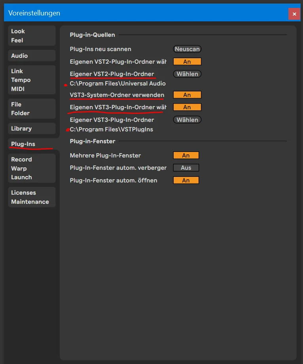Click the Plug-In-Fenster autom. verbergen label
Viewport: 303px width, 364px height.
pyautogui.click(x=118, y=168)
